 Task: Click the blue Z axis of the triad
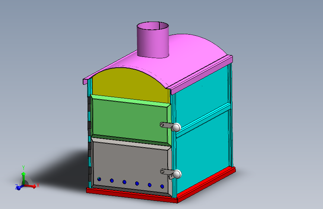pyautogui.click(x=19, y=187)
